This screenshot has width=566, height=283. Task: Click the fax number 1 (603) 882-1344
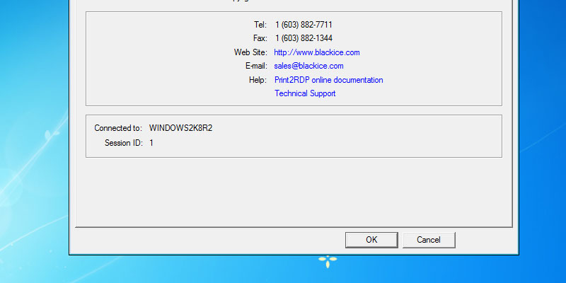point(304,38)
